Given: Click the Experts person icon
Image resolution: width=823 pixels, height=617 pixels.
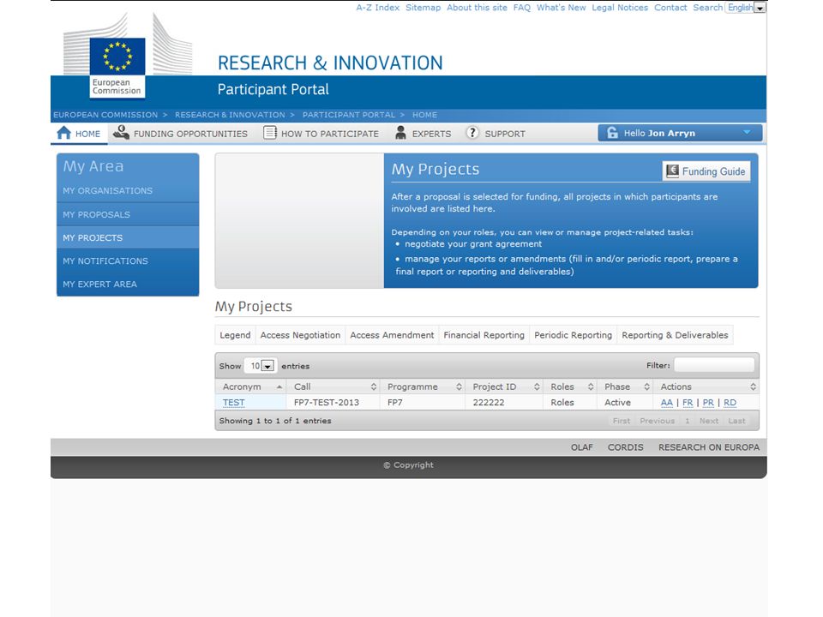Looking at the screenshot, I should 400,133.
